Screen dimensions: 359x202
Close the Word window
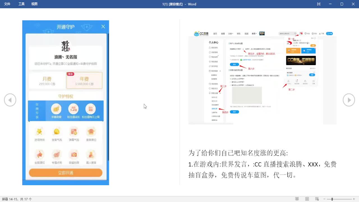click(353, 4)
